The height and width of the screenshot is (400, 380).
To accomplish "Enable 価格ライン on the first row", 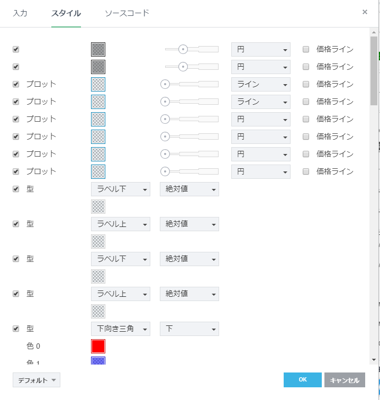I will pyautogui.click(x=306, y=49).
